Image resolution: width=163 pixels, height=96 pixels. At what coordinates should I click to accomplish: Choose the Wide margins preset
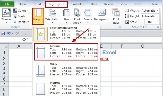[66, 71]
